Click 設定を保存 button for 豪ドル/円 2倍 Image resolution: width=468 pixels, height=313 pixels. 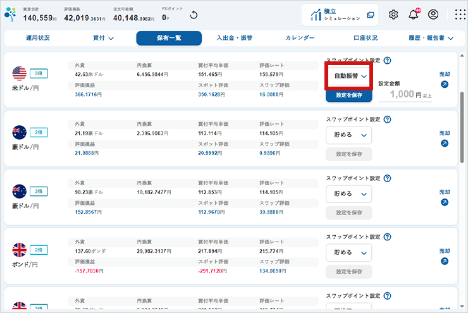349,154
